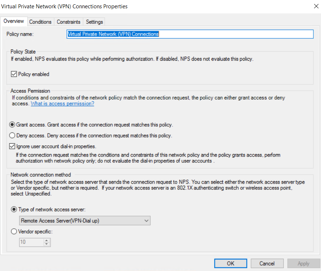Decrease the Vendor specific value with down arrow
This screenshot has width=321, height=271.
46,244
